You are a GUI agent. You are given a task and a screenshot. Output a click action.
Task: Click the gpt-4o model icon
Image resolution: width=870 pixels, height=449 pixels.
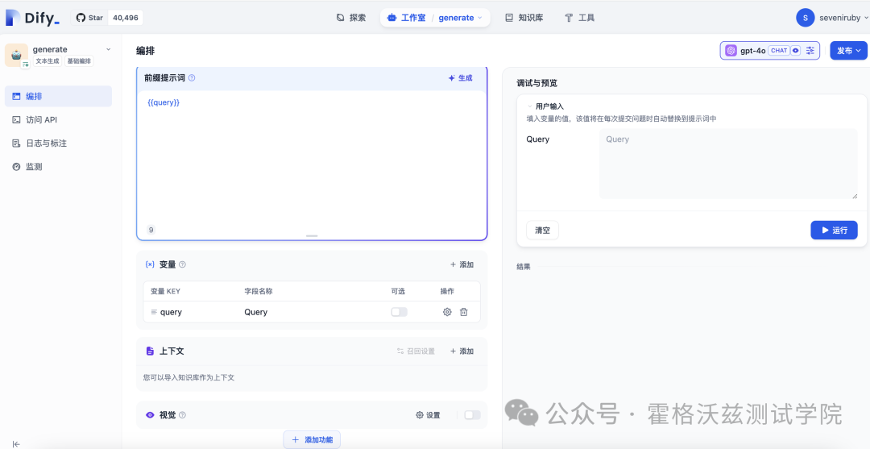pyautogui.click(x=731, y=51)
